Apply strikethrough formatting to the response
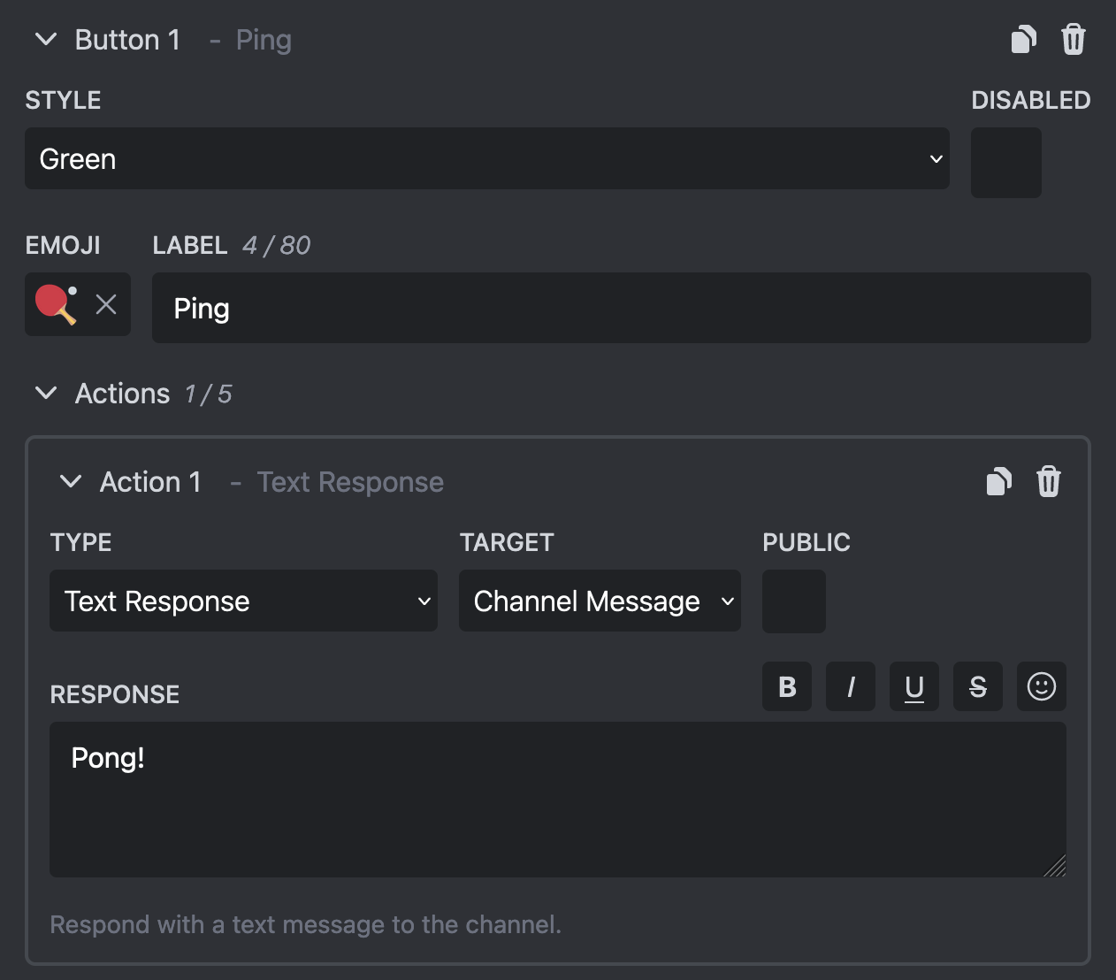The height and width of the screenshot is (980, 1116). tap(977, 686)
